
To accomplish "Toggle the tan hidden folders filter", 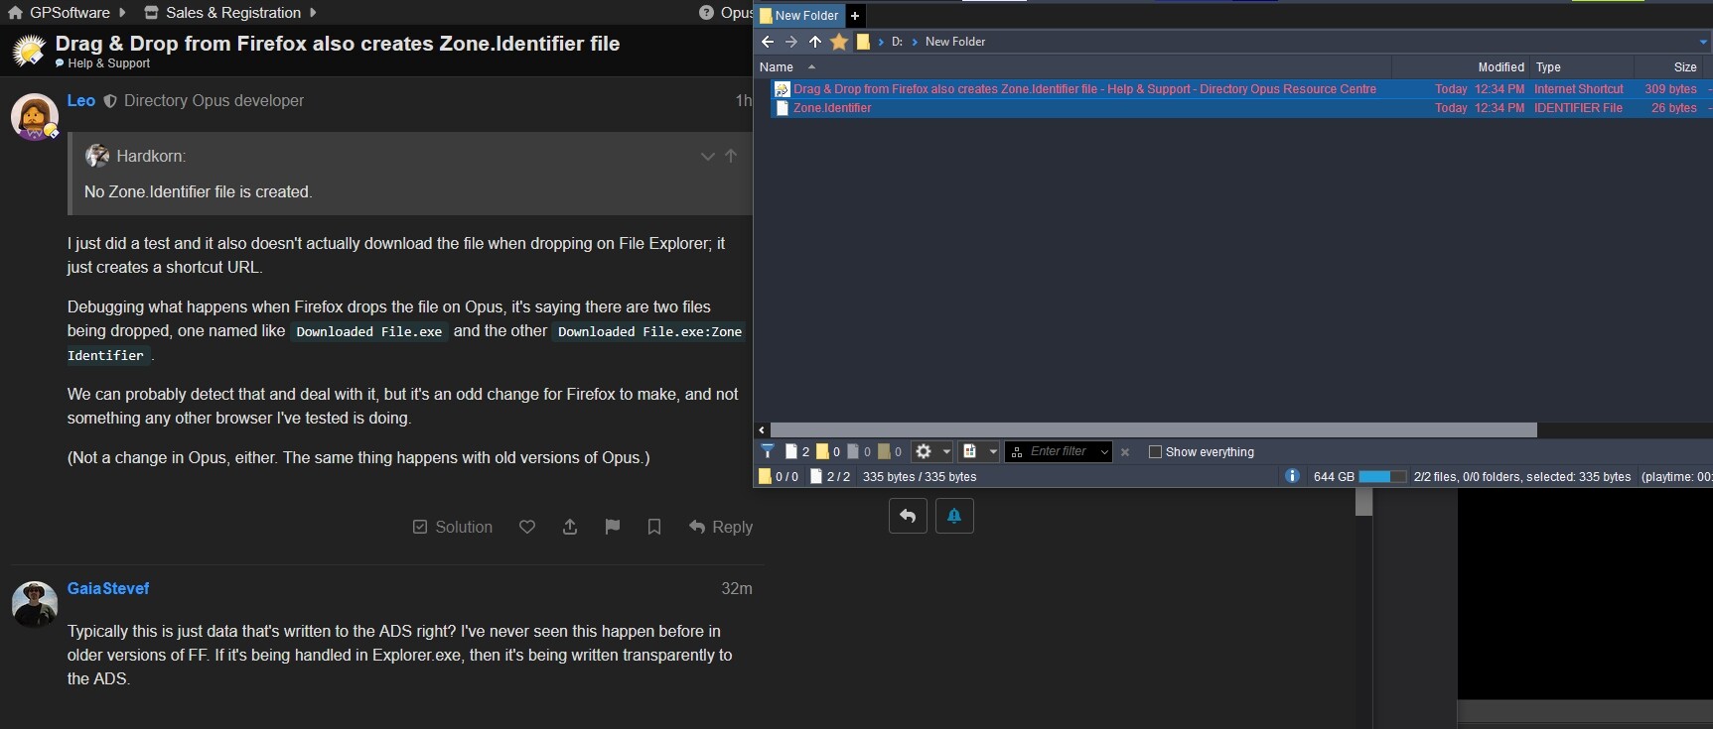I will click(x=890, y=451).
